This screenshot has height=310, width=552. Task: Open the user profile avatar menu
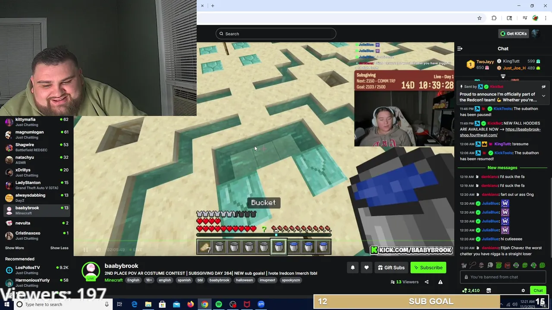(x=535, y=34)
